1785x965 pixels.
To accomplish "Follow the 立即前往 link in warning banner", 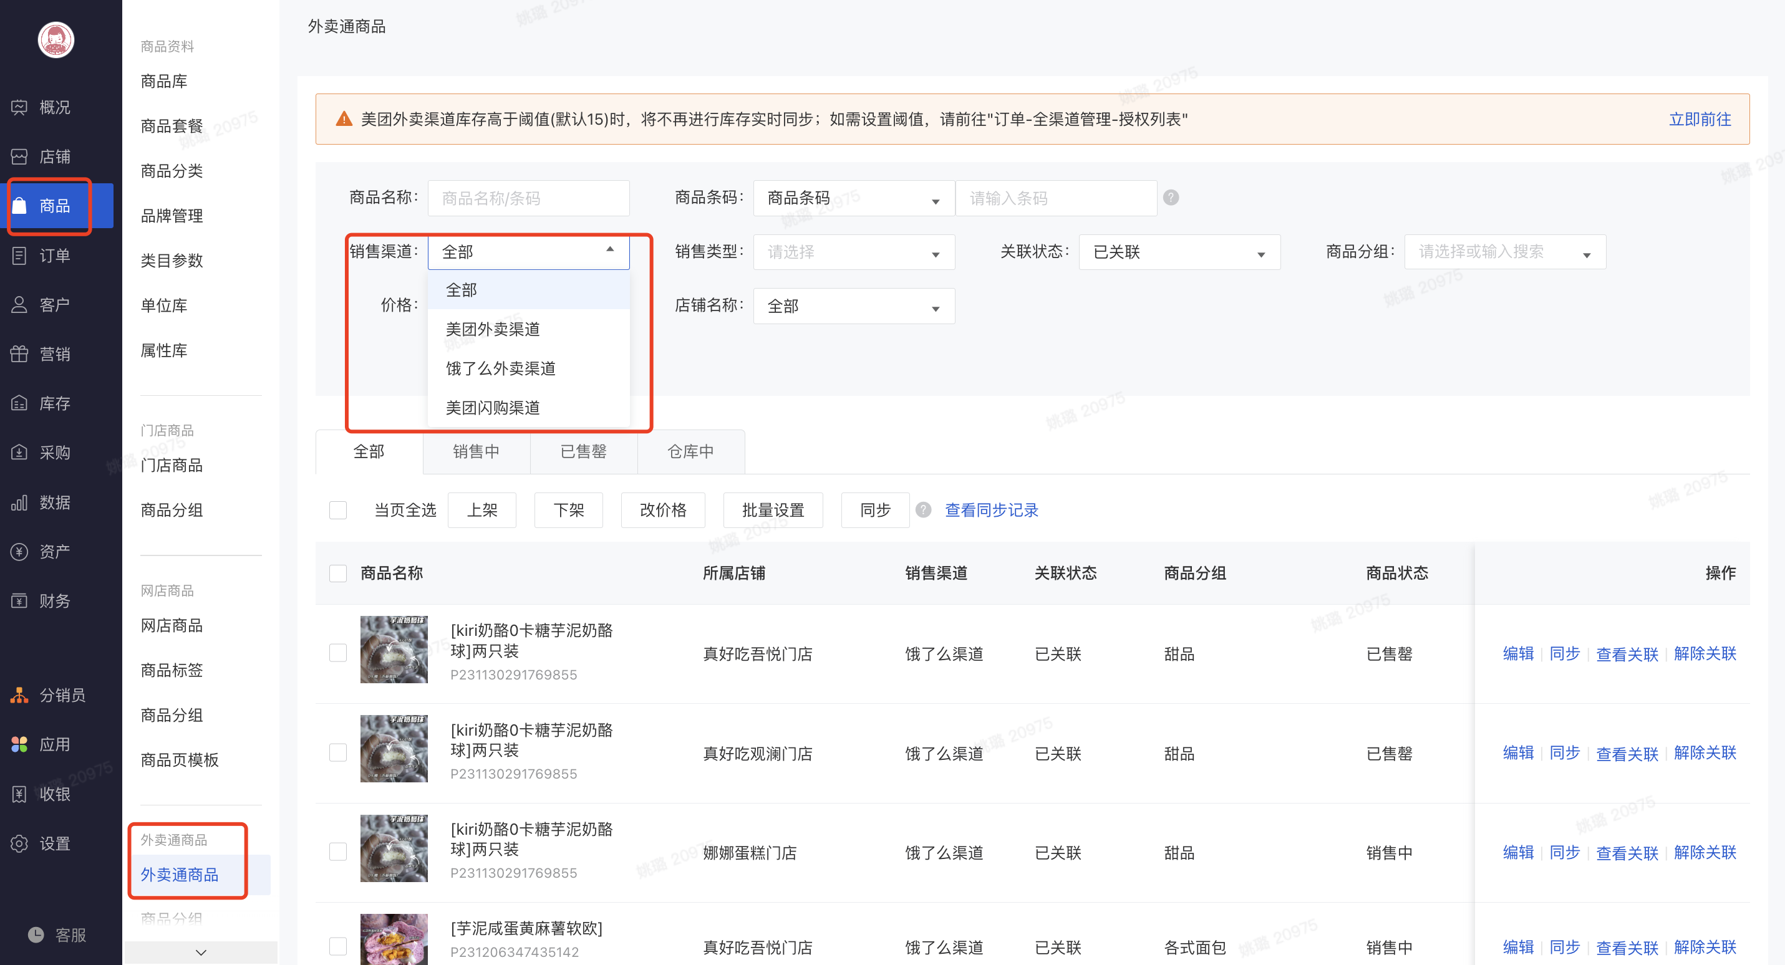I will click(1699, 119).
